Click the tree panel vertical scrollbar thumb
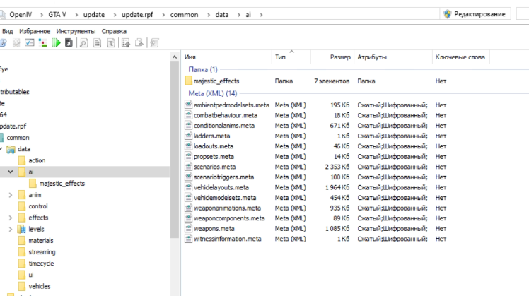Screen dimensions: 529x296 coord(175,150)
